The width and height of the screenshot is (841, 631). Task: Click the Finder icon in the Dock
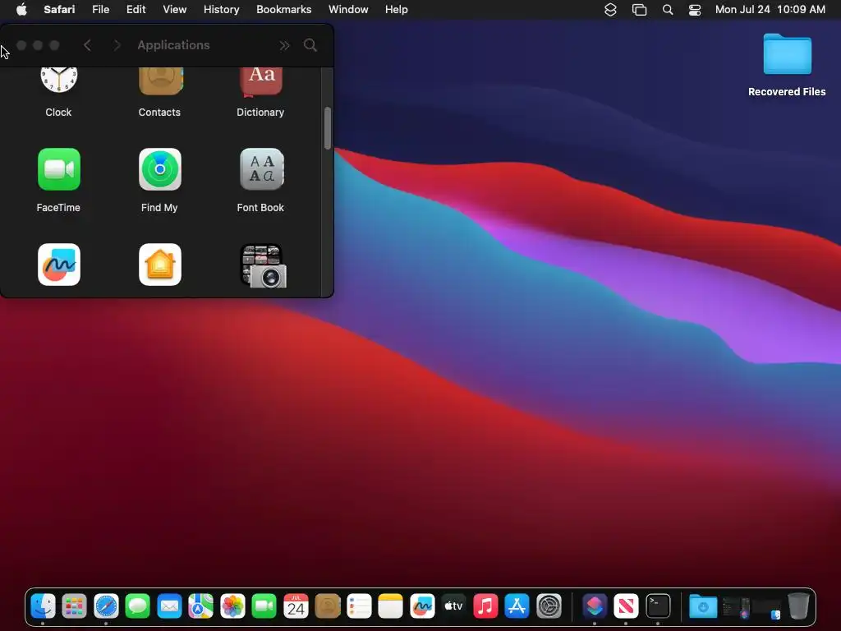43,606
